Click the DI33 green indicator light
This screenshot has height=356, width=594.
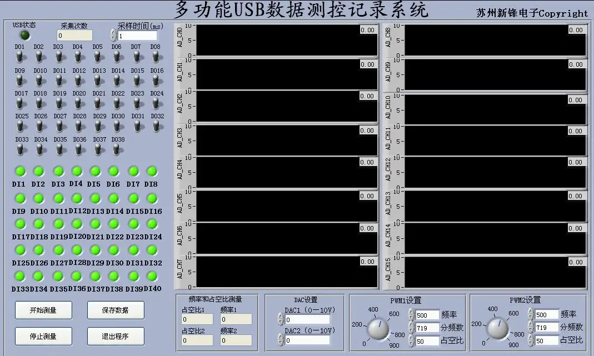19,275
